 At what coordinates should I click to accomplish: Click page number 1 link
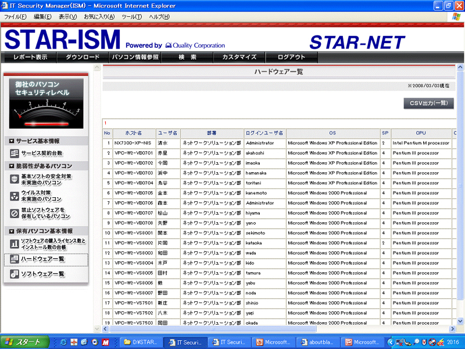pos(105,123)
